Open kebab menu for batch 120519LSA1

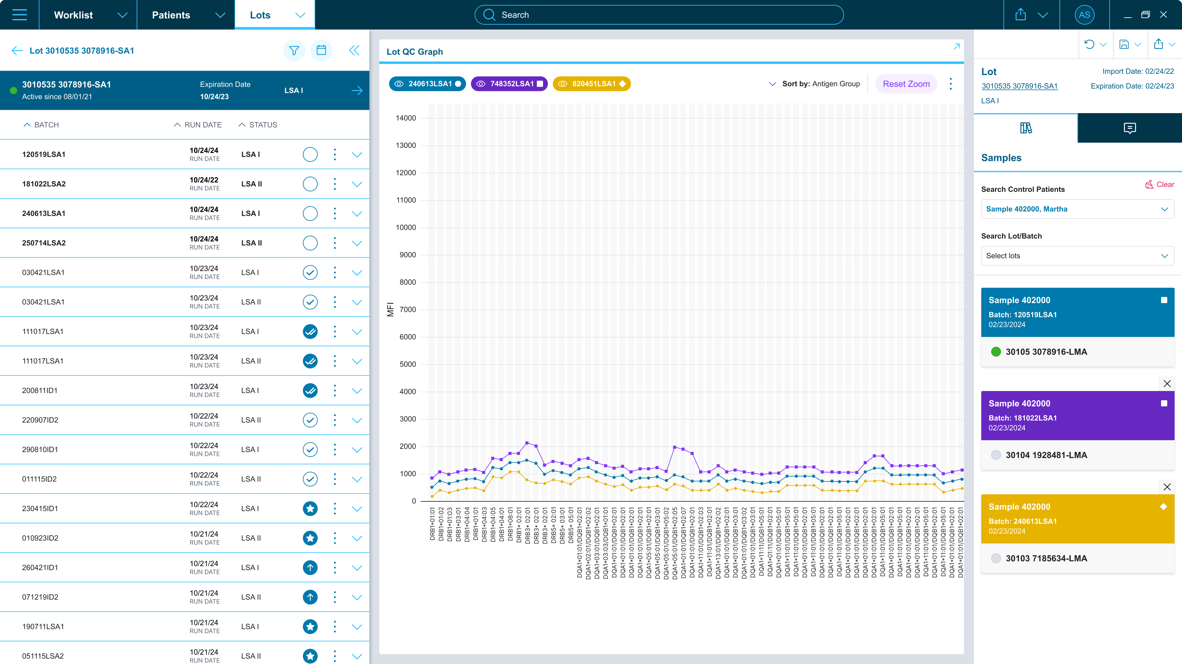(x=335, y=154)
